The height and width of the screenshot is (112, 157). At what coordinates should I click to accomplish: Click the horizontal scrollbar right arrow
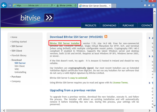pos(149,111)
